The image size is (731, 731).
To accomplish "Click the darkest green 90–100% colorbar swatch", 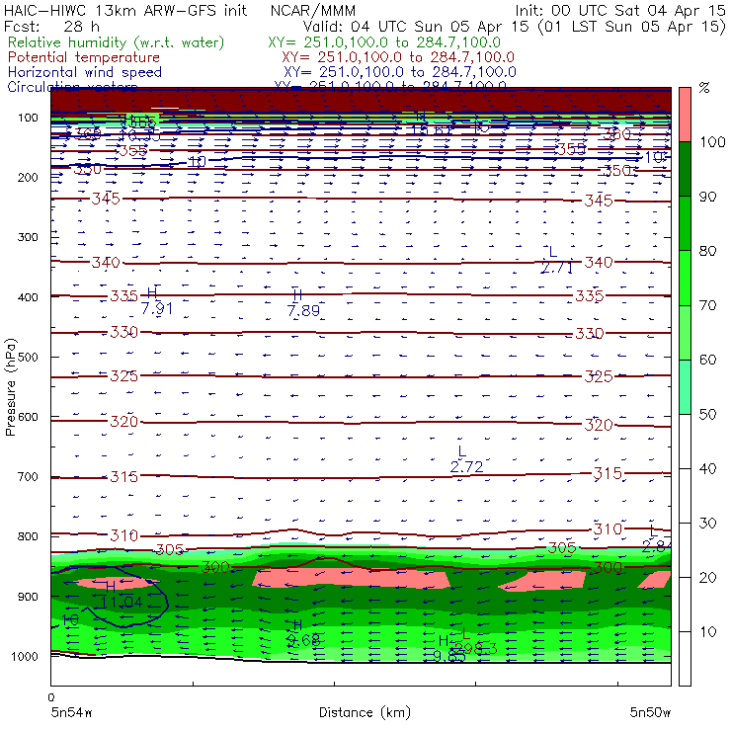I will tap(685, 169).
